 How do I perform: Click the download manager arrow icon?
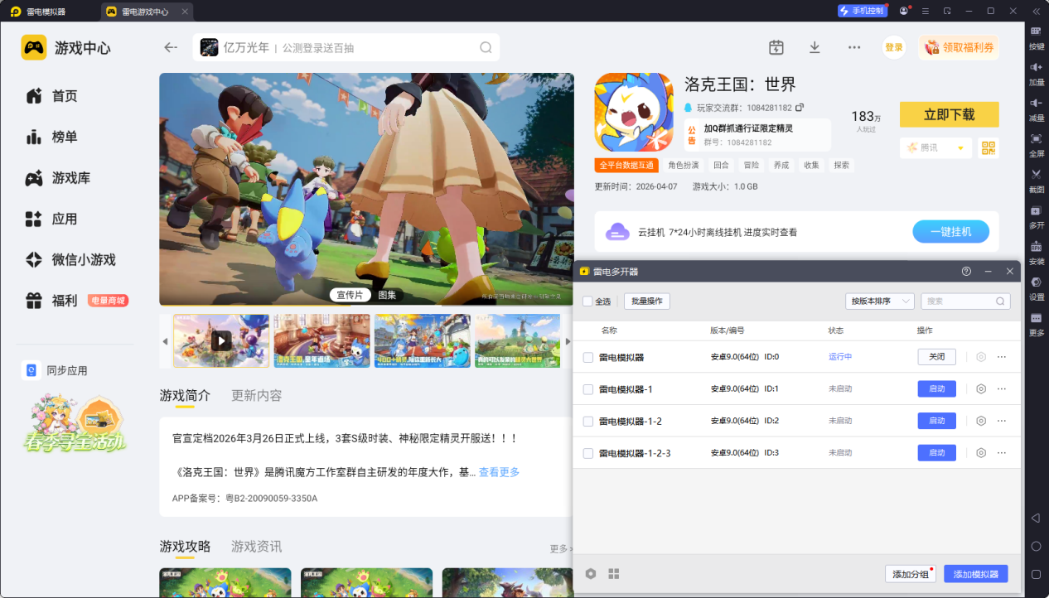(x=815, y=47)
